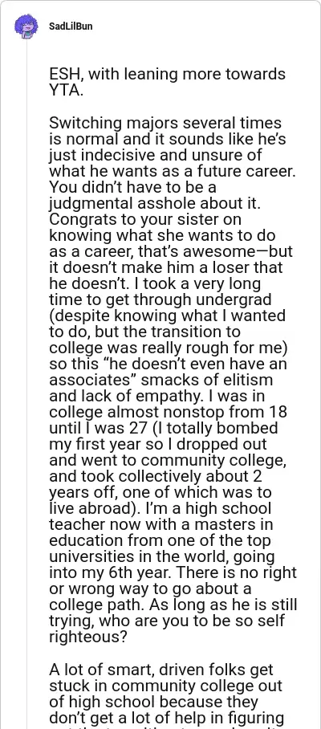Click the line '(despite knowing what I wanted'
This screenshot has width=321, height=729.
tap(167, 316)
